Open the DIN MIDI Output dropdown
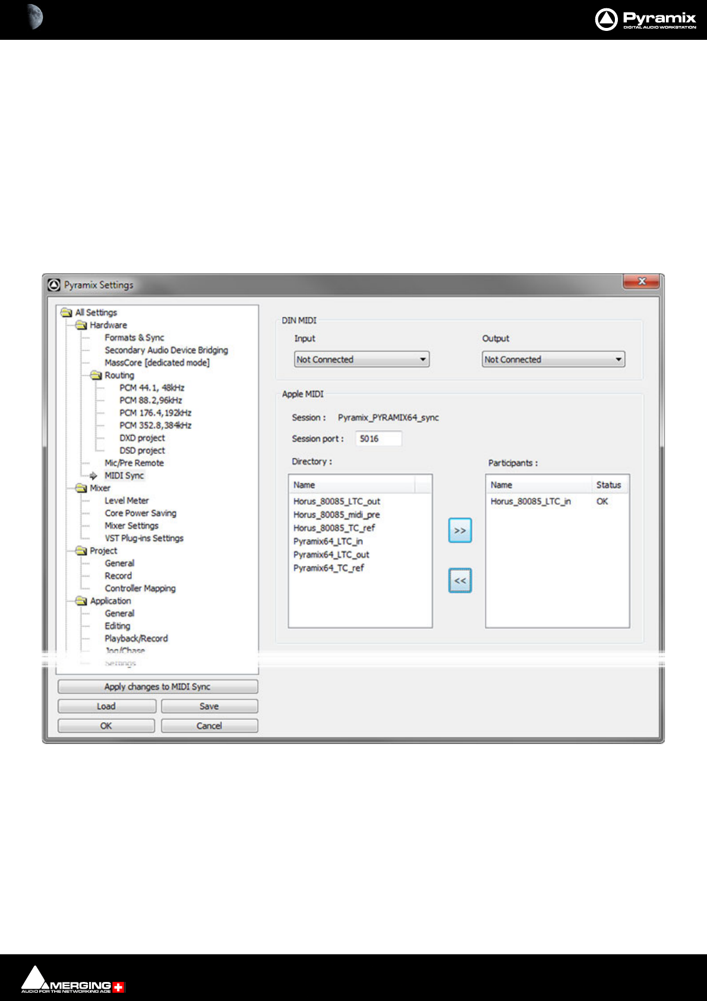The image size is (707, 1001). click(553, 360)
